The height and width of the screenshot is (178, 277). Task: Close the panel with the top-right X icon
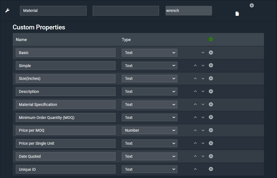[x=251, y=6]
